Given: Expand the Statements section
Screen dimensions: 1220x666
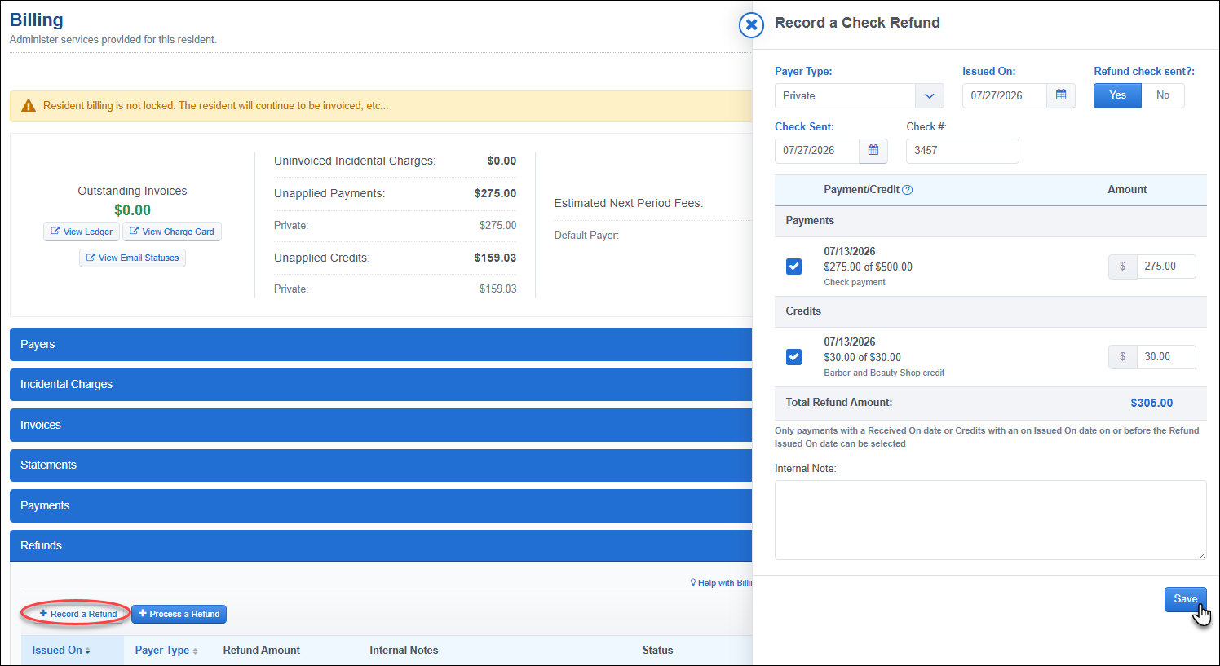Looking at the screenshot, I should click(x=381, y=465).
